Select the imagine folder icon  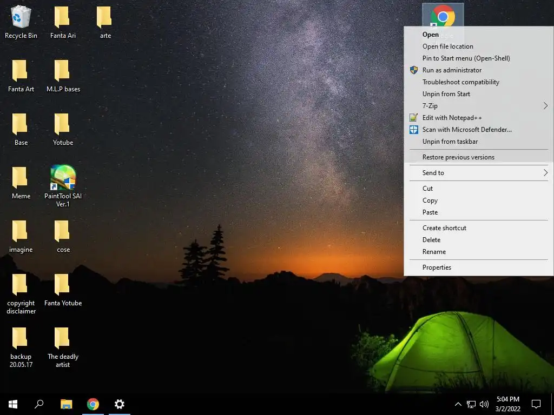pyautogui.click(x=21, y=237)
